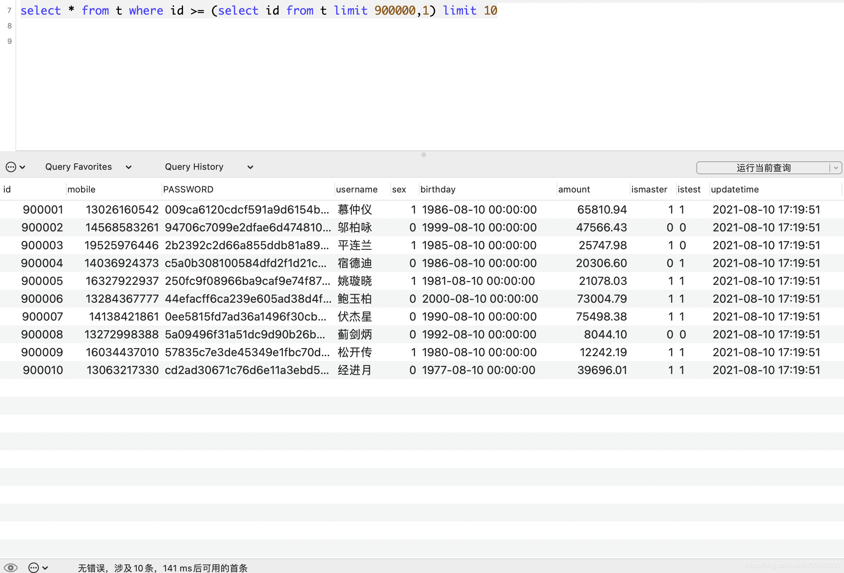Select the row with id 900001

pos(43,210)
